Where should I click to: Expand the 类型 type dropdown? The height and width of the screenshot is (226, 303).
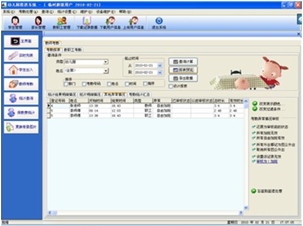point(106,62)
